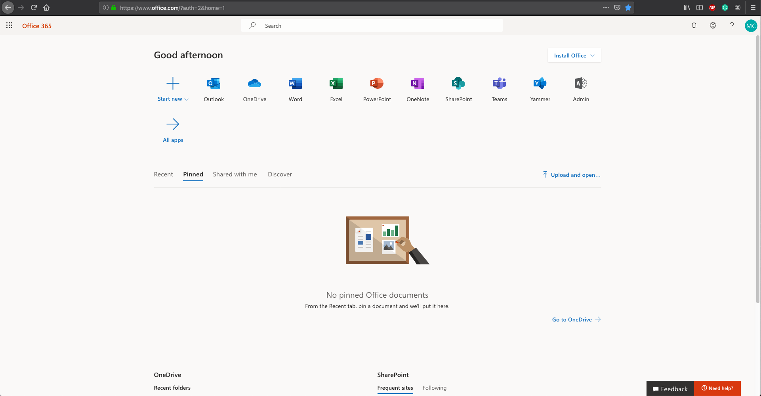This screenshot has height=396, width=761.
Task: Click the bookmark star icon
Action: 628,8
